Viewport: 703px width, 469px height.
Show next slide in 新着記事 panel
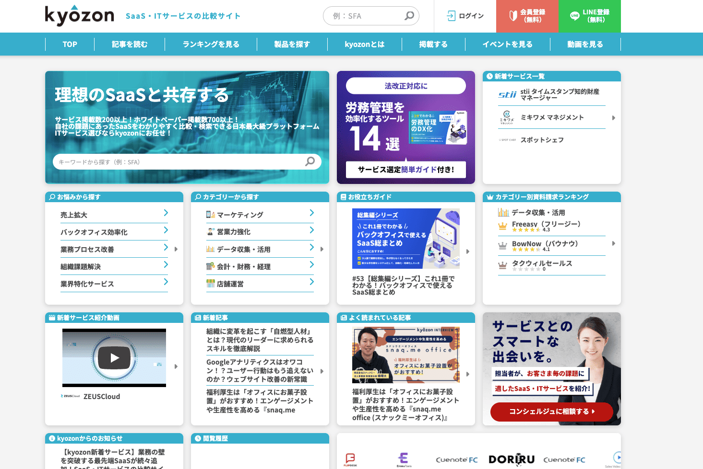coord(322,371)
